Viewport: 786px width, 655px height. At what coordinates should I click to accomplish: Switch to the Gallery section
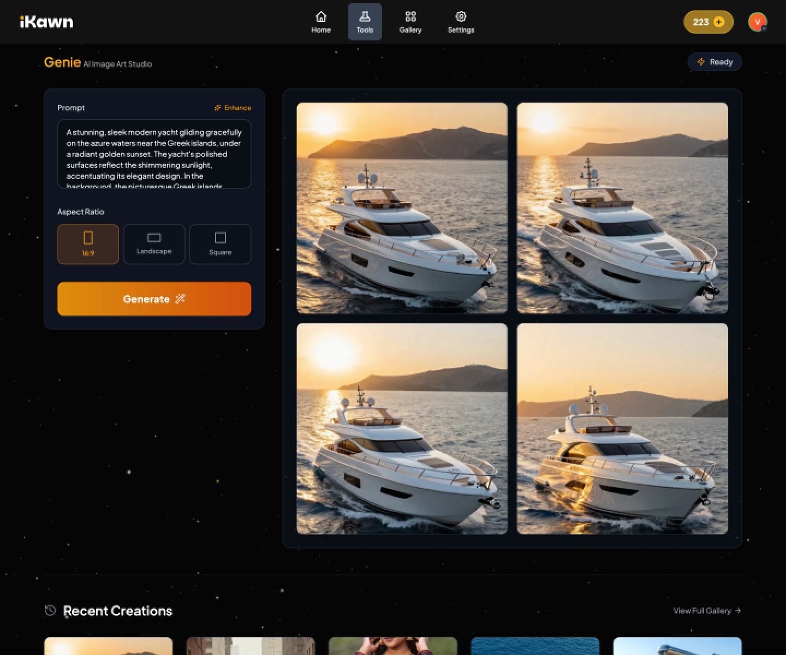point(410,22)
